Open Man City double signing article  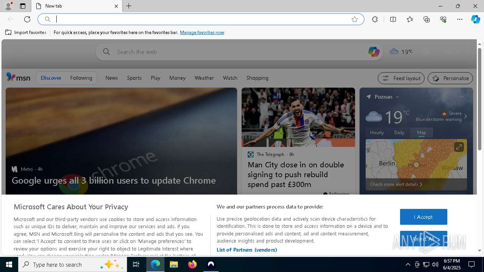(x=296, y=175)
